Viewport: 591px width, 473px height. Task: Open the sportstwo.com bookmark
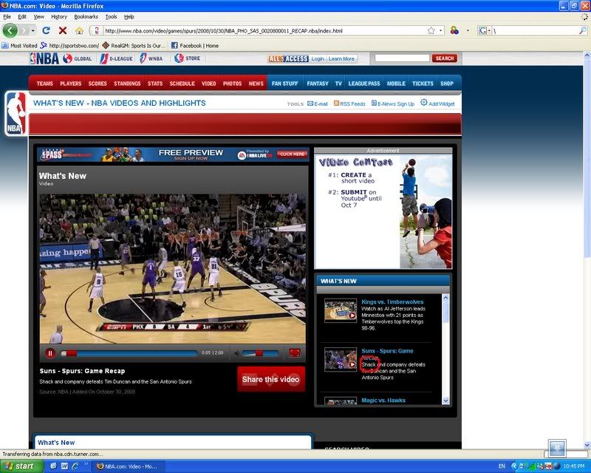[69, 46]
